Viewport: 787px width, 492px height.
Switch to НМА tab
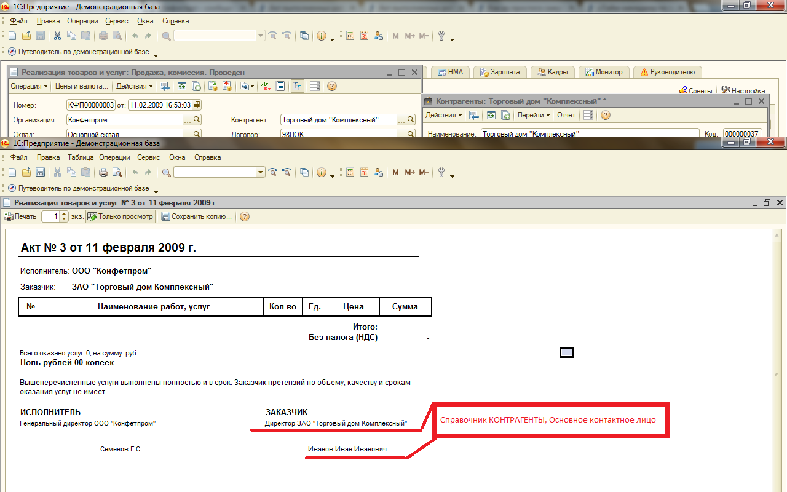450,72
